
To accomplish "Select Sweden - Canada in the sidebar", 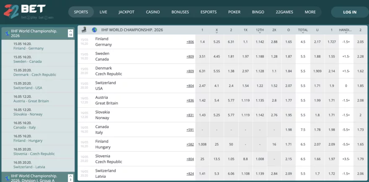I will pos(38,59).
